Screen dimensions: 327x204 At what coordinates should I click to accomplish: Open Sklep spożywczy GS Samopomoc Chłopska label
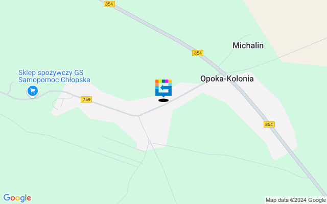pyautogui.click(x=54, y=76)
